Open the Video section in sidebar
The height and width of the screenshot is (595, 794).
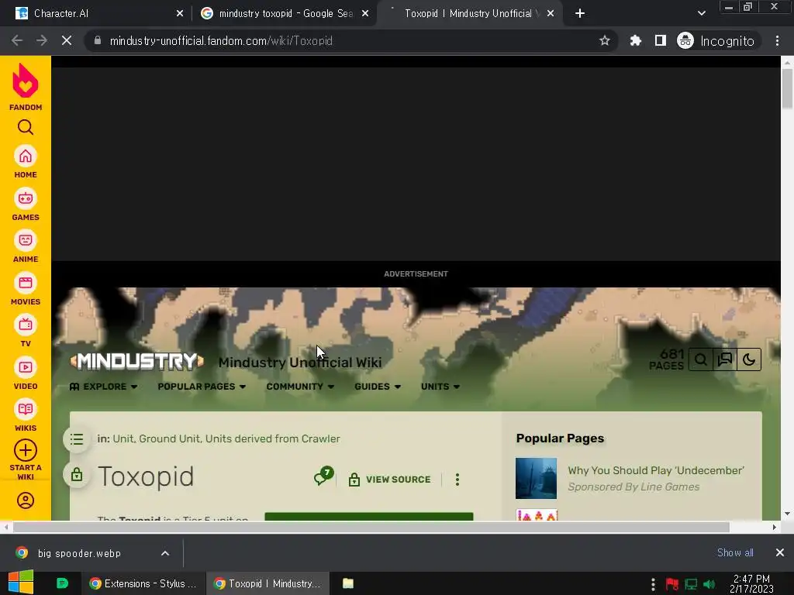[x=26, y=373]
